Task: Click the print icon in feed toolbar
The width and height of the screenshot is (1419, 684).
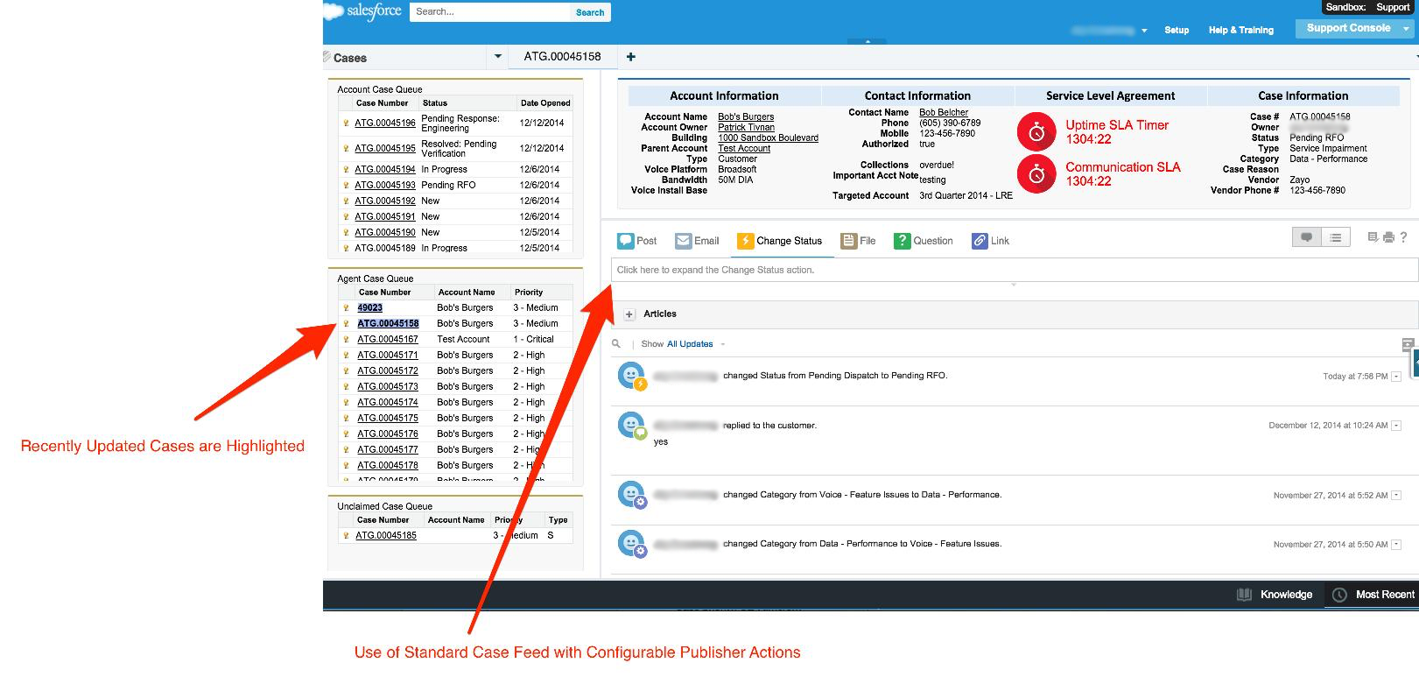Action: pyautogui.click(x=1388, y=237)
